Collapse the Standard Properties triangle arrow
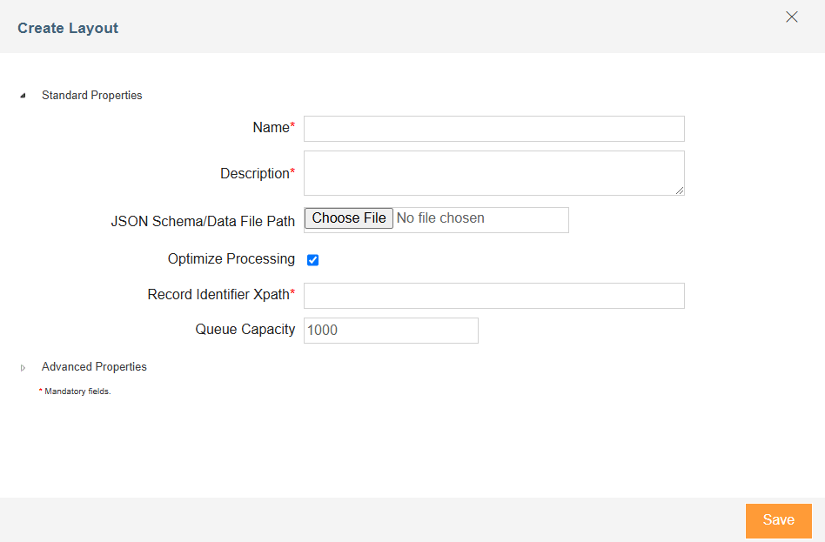Screen dimensions: 825x542 [x=23, y=96]
